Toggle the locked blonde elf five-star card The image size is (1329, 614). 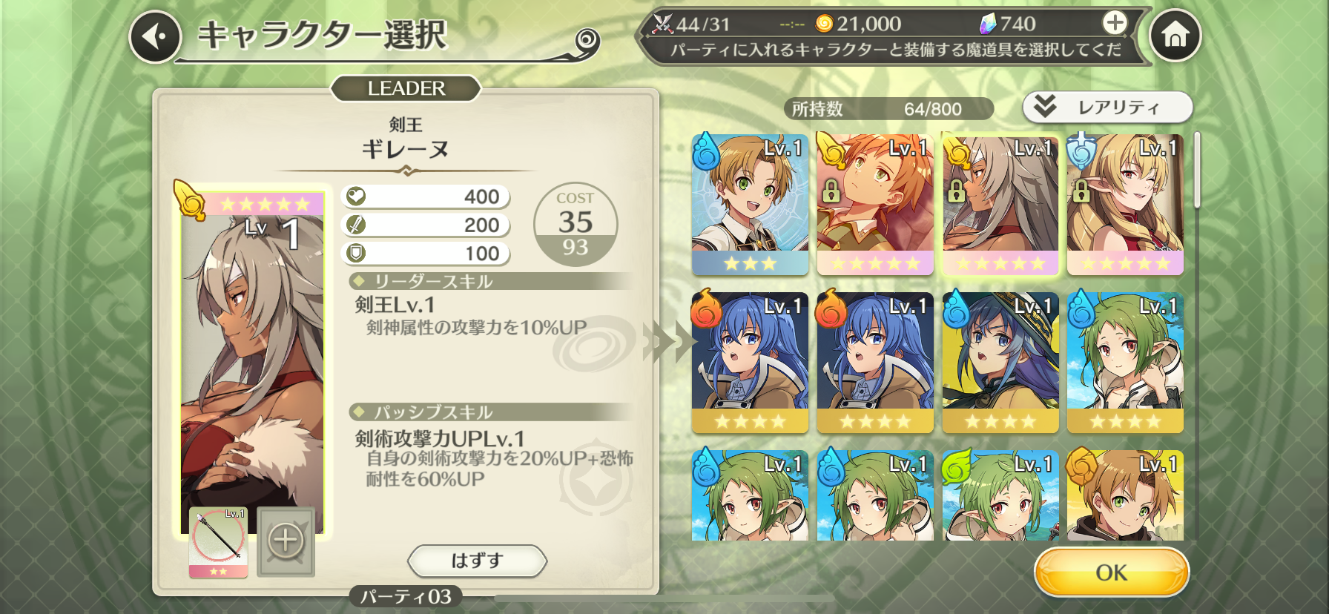pos(1125,205)
